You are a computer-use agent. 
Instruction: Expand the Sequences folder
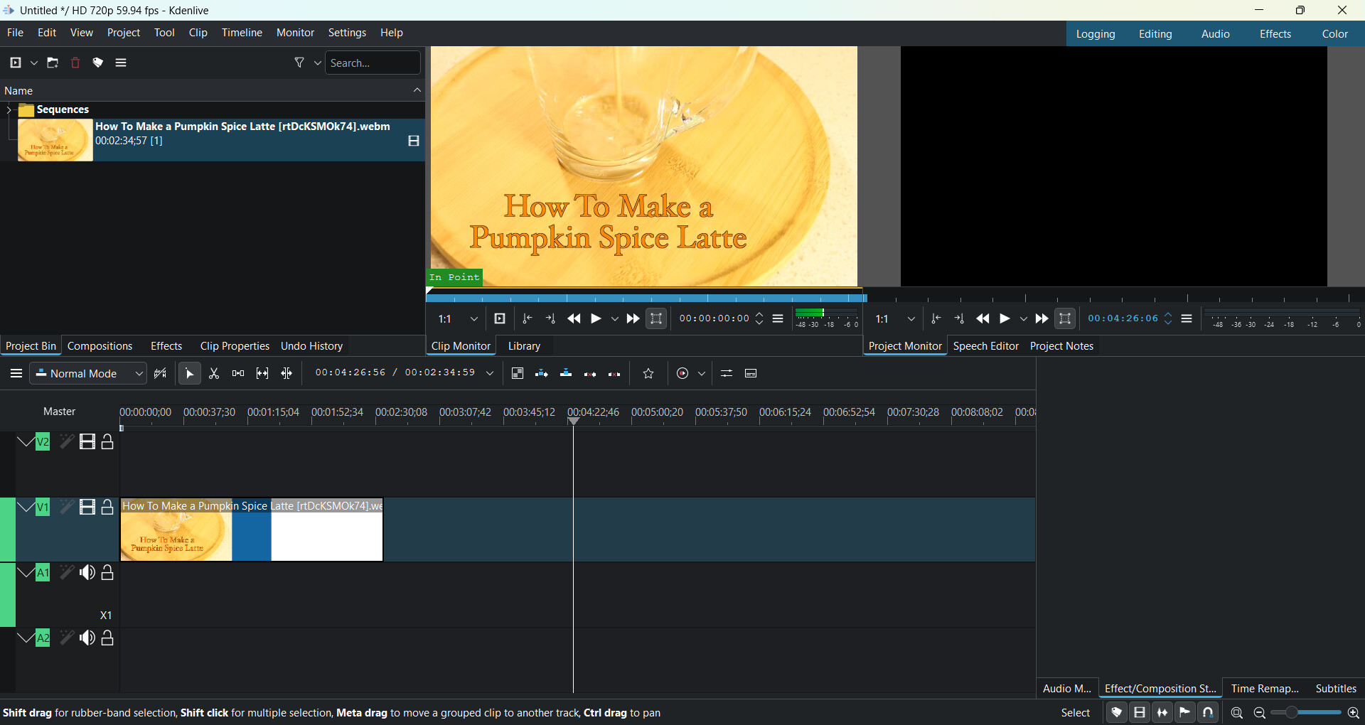click(x=9, y=109)
